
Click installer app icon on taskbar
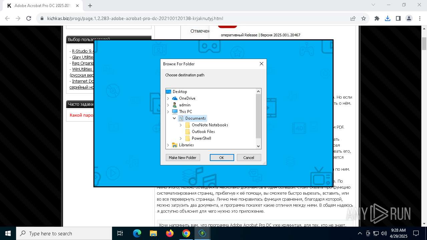point(202,233)
